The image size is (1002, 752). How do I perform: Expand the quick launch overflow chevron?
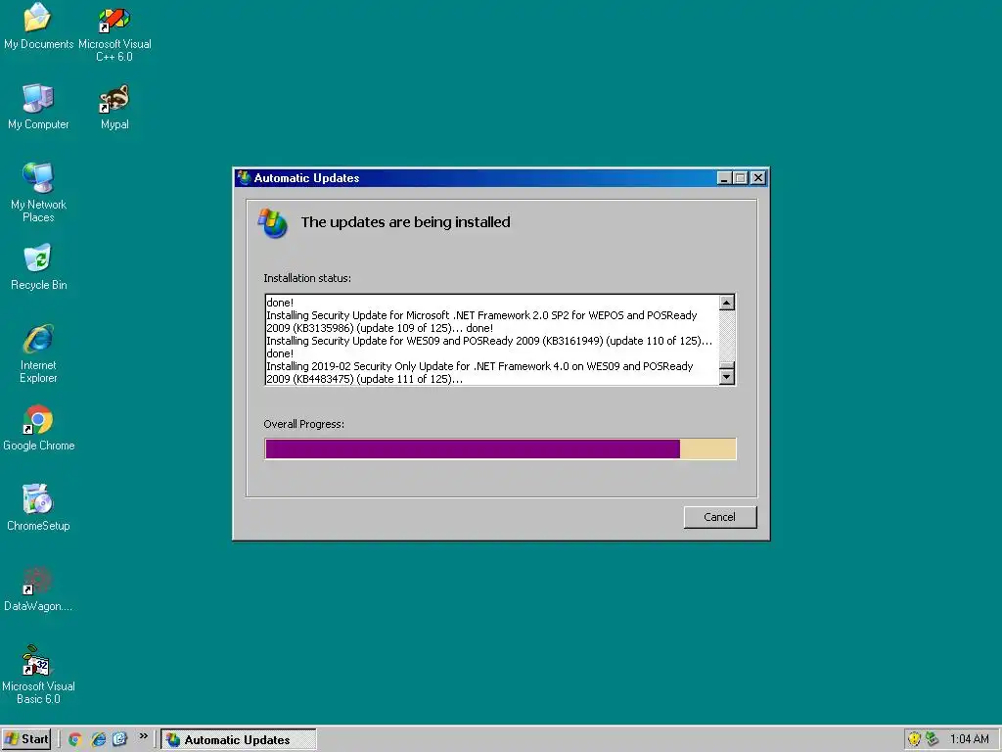(144, 736)
